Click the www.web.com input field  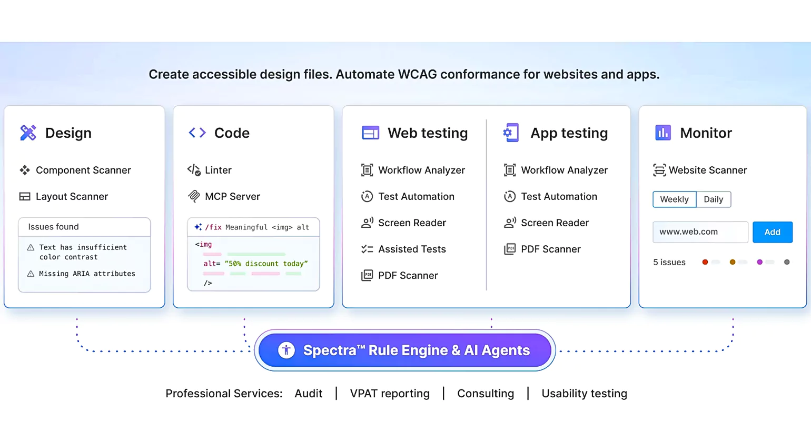(700, 232)
